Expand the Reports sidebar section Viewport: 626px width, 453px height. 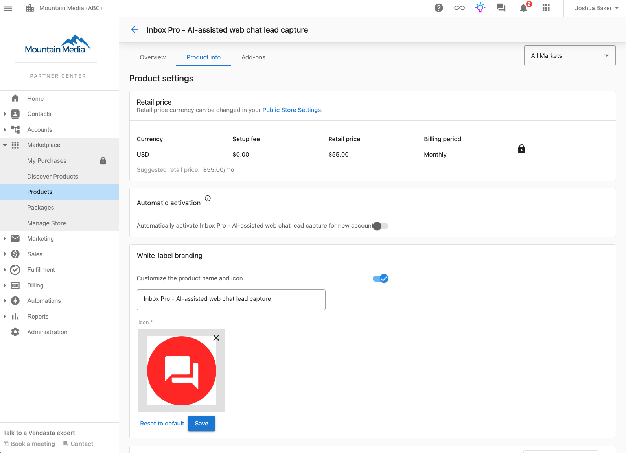5,317
